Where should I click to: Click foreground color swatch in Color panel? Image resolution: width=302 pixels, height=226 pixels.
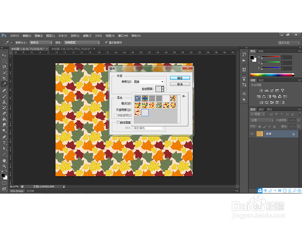[252, 58]
